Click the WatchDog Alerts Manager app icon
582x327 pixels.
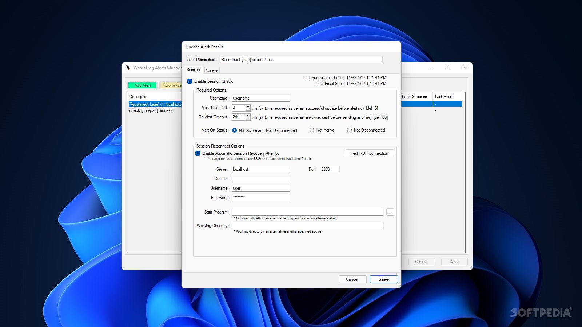(128, 68)
